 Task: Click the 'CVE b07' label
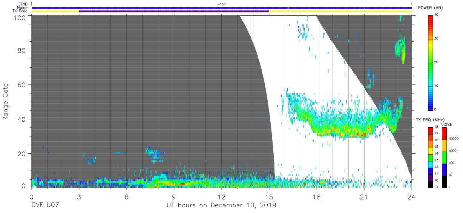pos(45,205)
